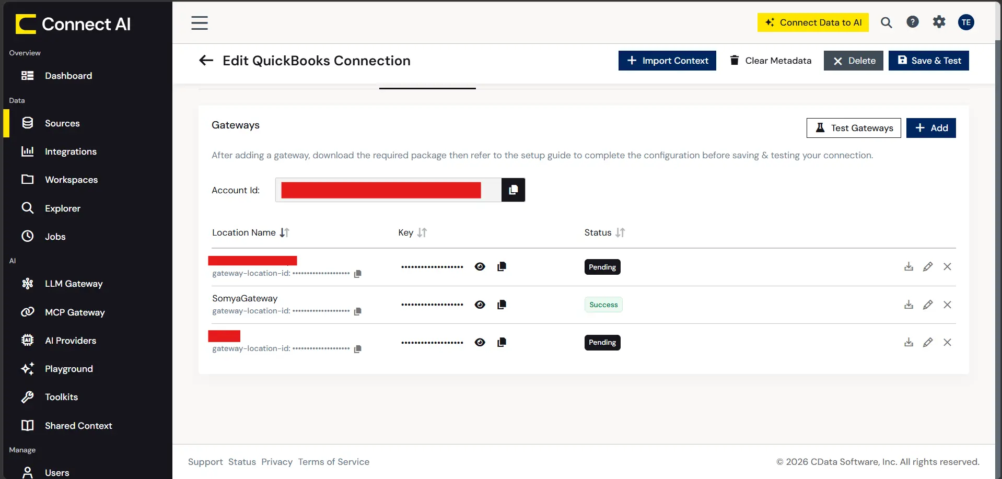Copy the key of the first Pending gateway
Screen dimensions: 1002x479
502,267
